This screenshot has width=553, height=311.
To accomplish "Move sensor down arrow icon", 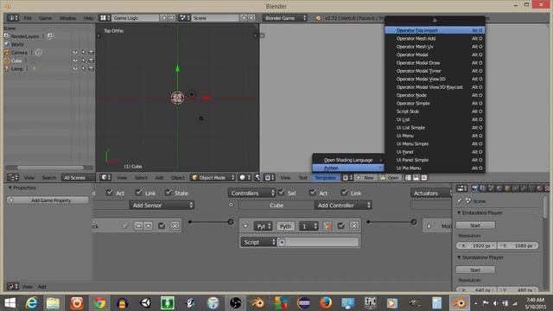I will click(x=148, y=226).
